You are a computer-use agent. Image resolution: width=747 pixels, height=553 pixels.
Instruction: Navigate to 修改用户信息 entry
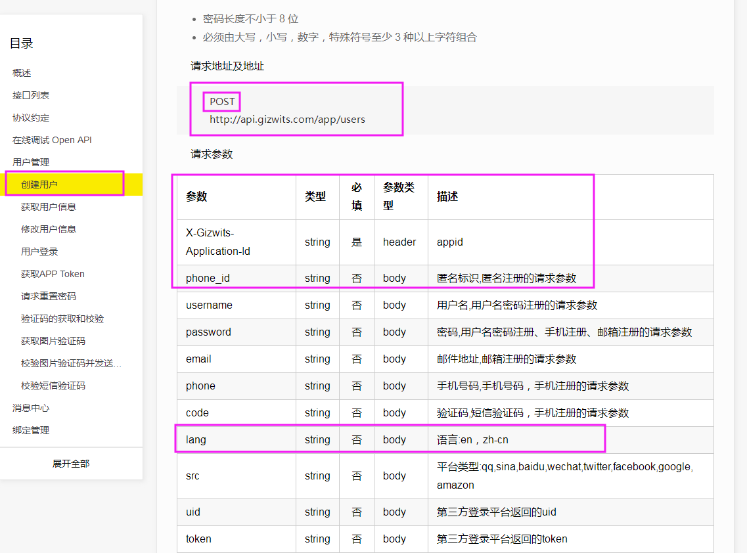(49, 229)
